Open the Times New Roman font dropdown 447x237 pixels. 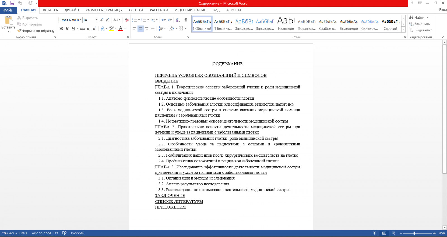click(x=80, y=20)
